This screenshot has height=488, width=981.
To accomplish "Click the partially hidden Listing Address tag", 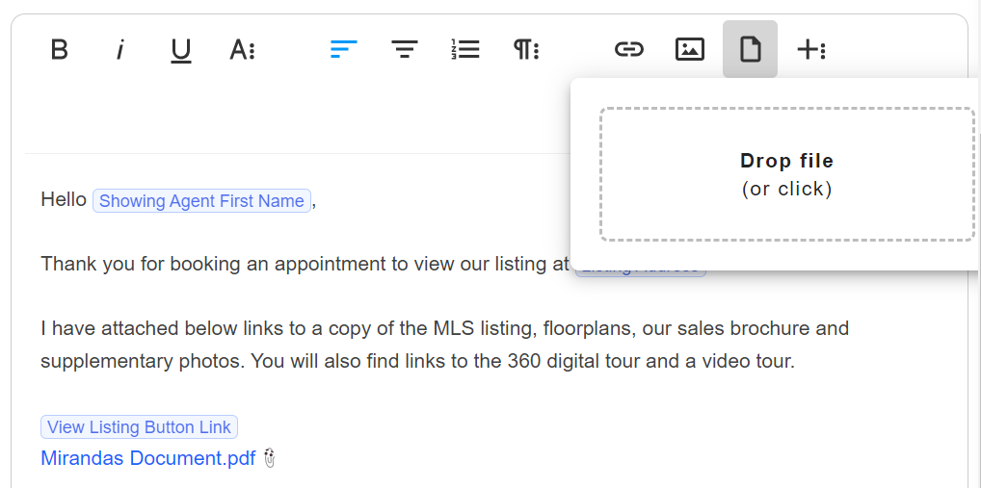I will tap(640, 271).
